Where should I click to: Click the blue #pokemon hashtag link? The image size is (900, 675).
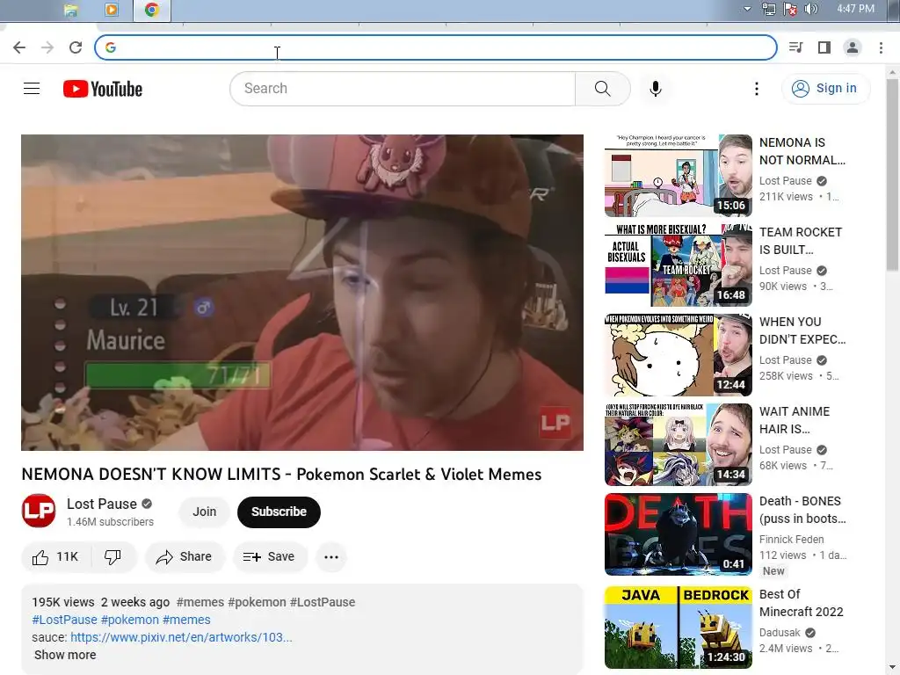(130, 620)
